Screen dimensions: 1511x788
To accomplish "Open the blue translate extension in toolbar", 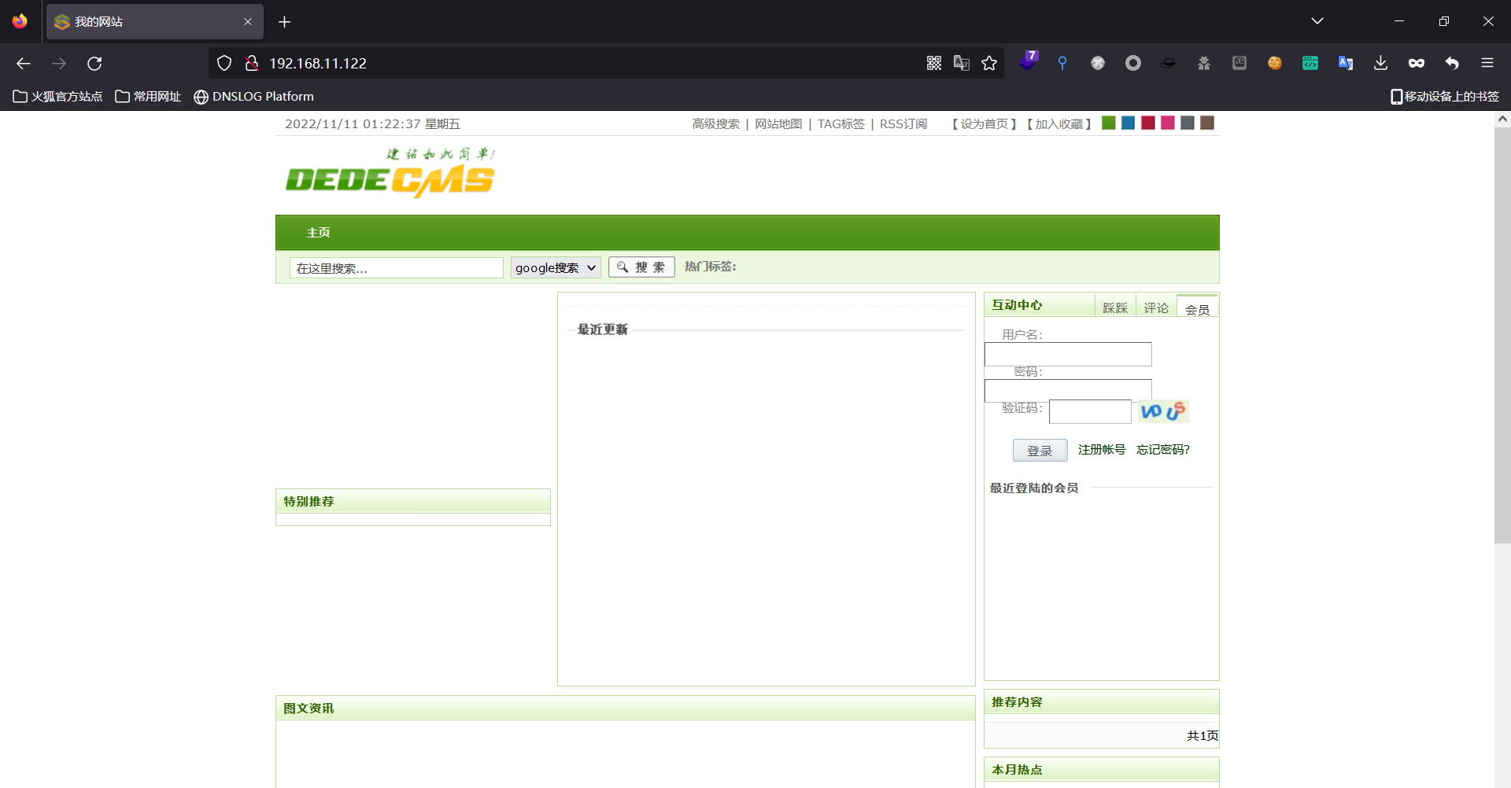I will (1346, 63).
